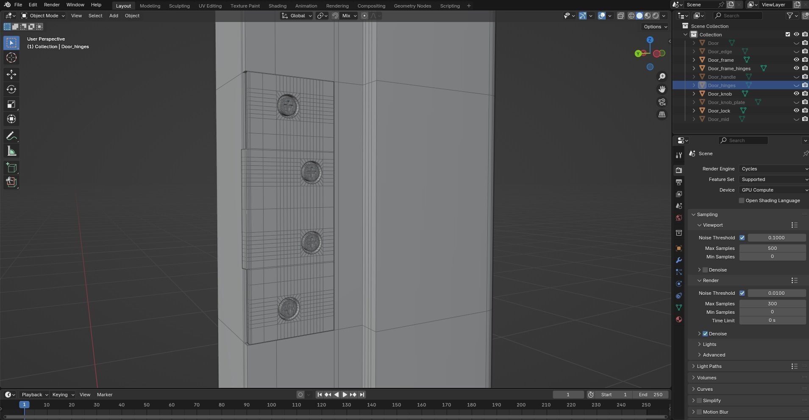Viewport: 809px width, 420px height.
Task: Open the Material properties tab
Action: pyautogui.click(x=679, y=319)
